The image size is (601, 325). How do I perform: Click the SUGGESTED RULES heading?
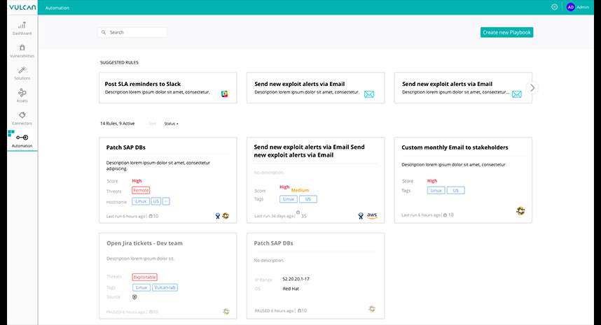click(x=119, y=62)
